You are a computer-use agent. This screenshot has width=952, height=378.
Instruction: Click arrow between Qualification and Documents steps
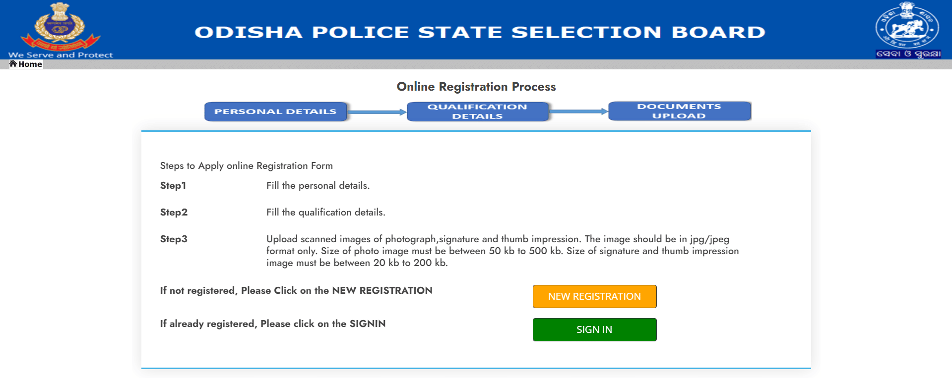click(578, 111)
